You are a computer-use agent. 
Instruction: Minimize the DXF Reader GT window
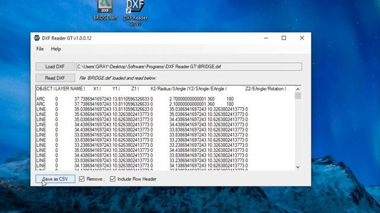pyautogui.click(x=266, y=38)
